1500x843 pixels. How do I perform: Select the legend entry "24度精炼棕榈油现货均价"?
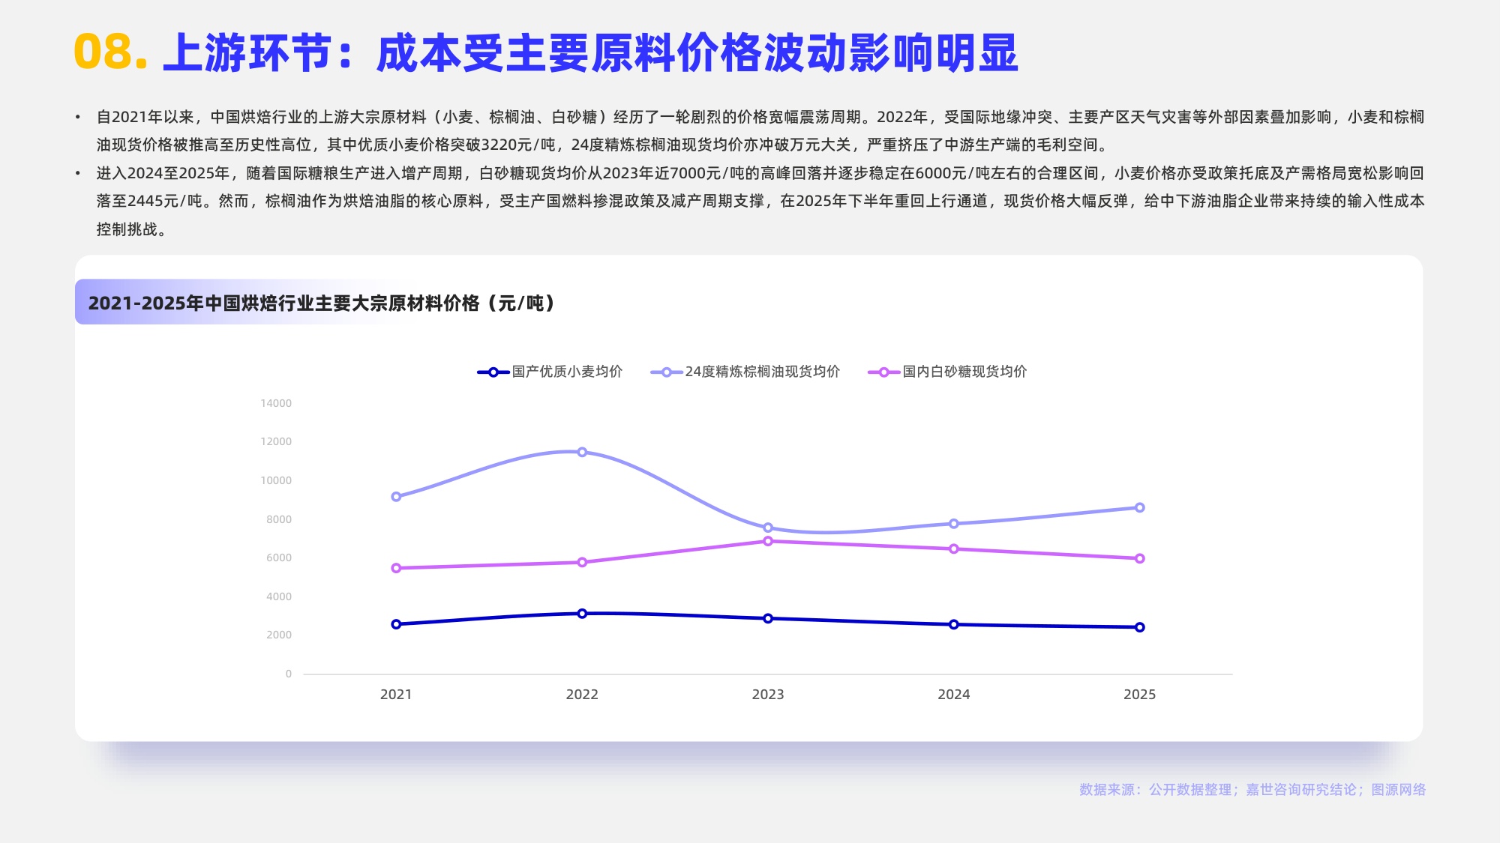click(745, 372)
